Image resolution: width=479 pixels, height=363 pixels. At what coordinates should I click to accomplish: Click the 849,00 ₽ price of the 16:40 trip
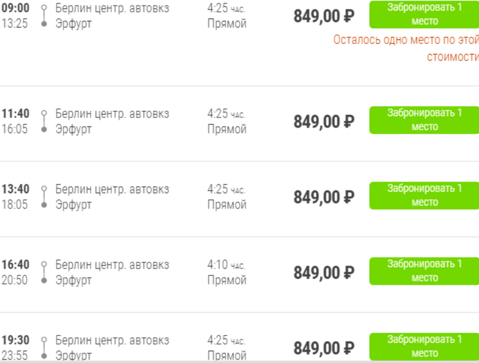point(324,273)
